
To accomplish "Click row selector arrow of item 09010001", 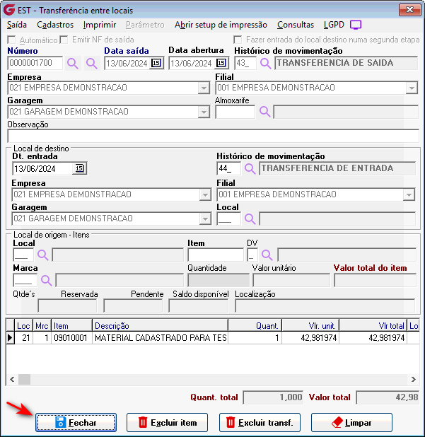I will 10,338.
